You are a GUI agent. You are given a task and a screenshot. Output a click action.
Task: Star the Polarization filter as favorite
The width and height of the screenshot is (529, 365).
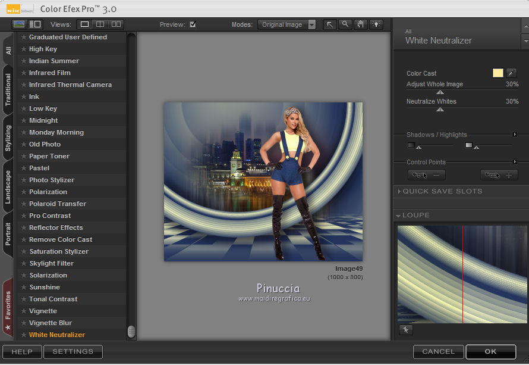24,192
